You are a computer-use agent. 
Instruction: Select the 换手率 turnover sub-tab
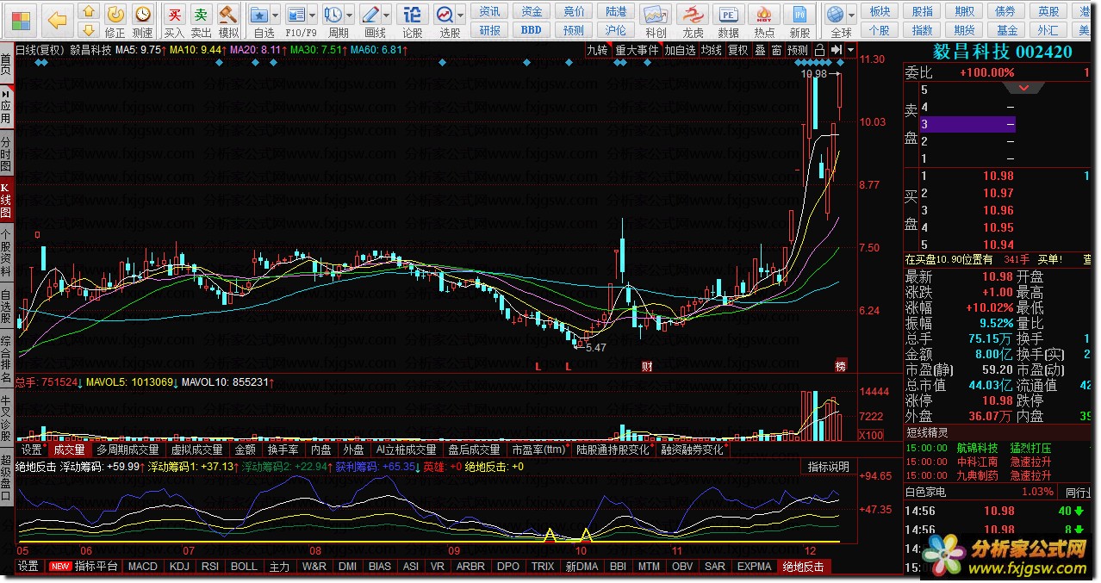coord(283,450)
